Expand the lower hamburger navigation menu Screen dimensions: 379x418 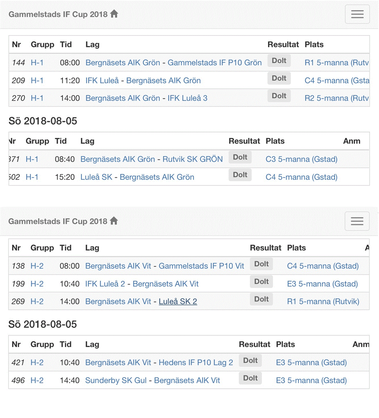pyautogui.click(x=357, y=221)
